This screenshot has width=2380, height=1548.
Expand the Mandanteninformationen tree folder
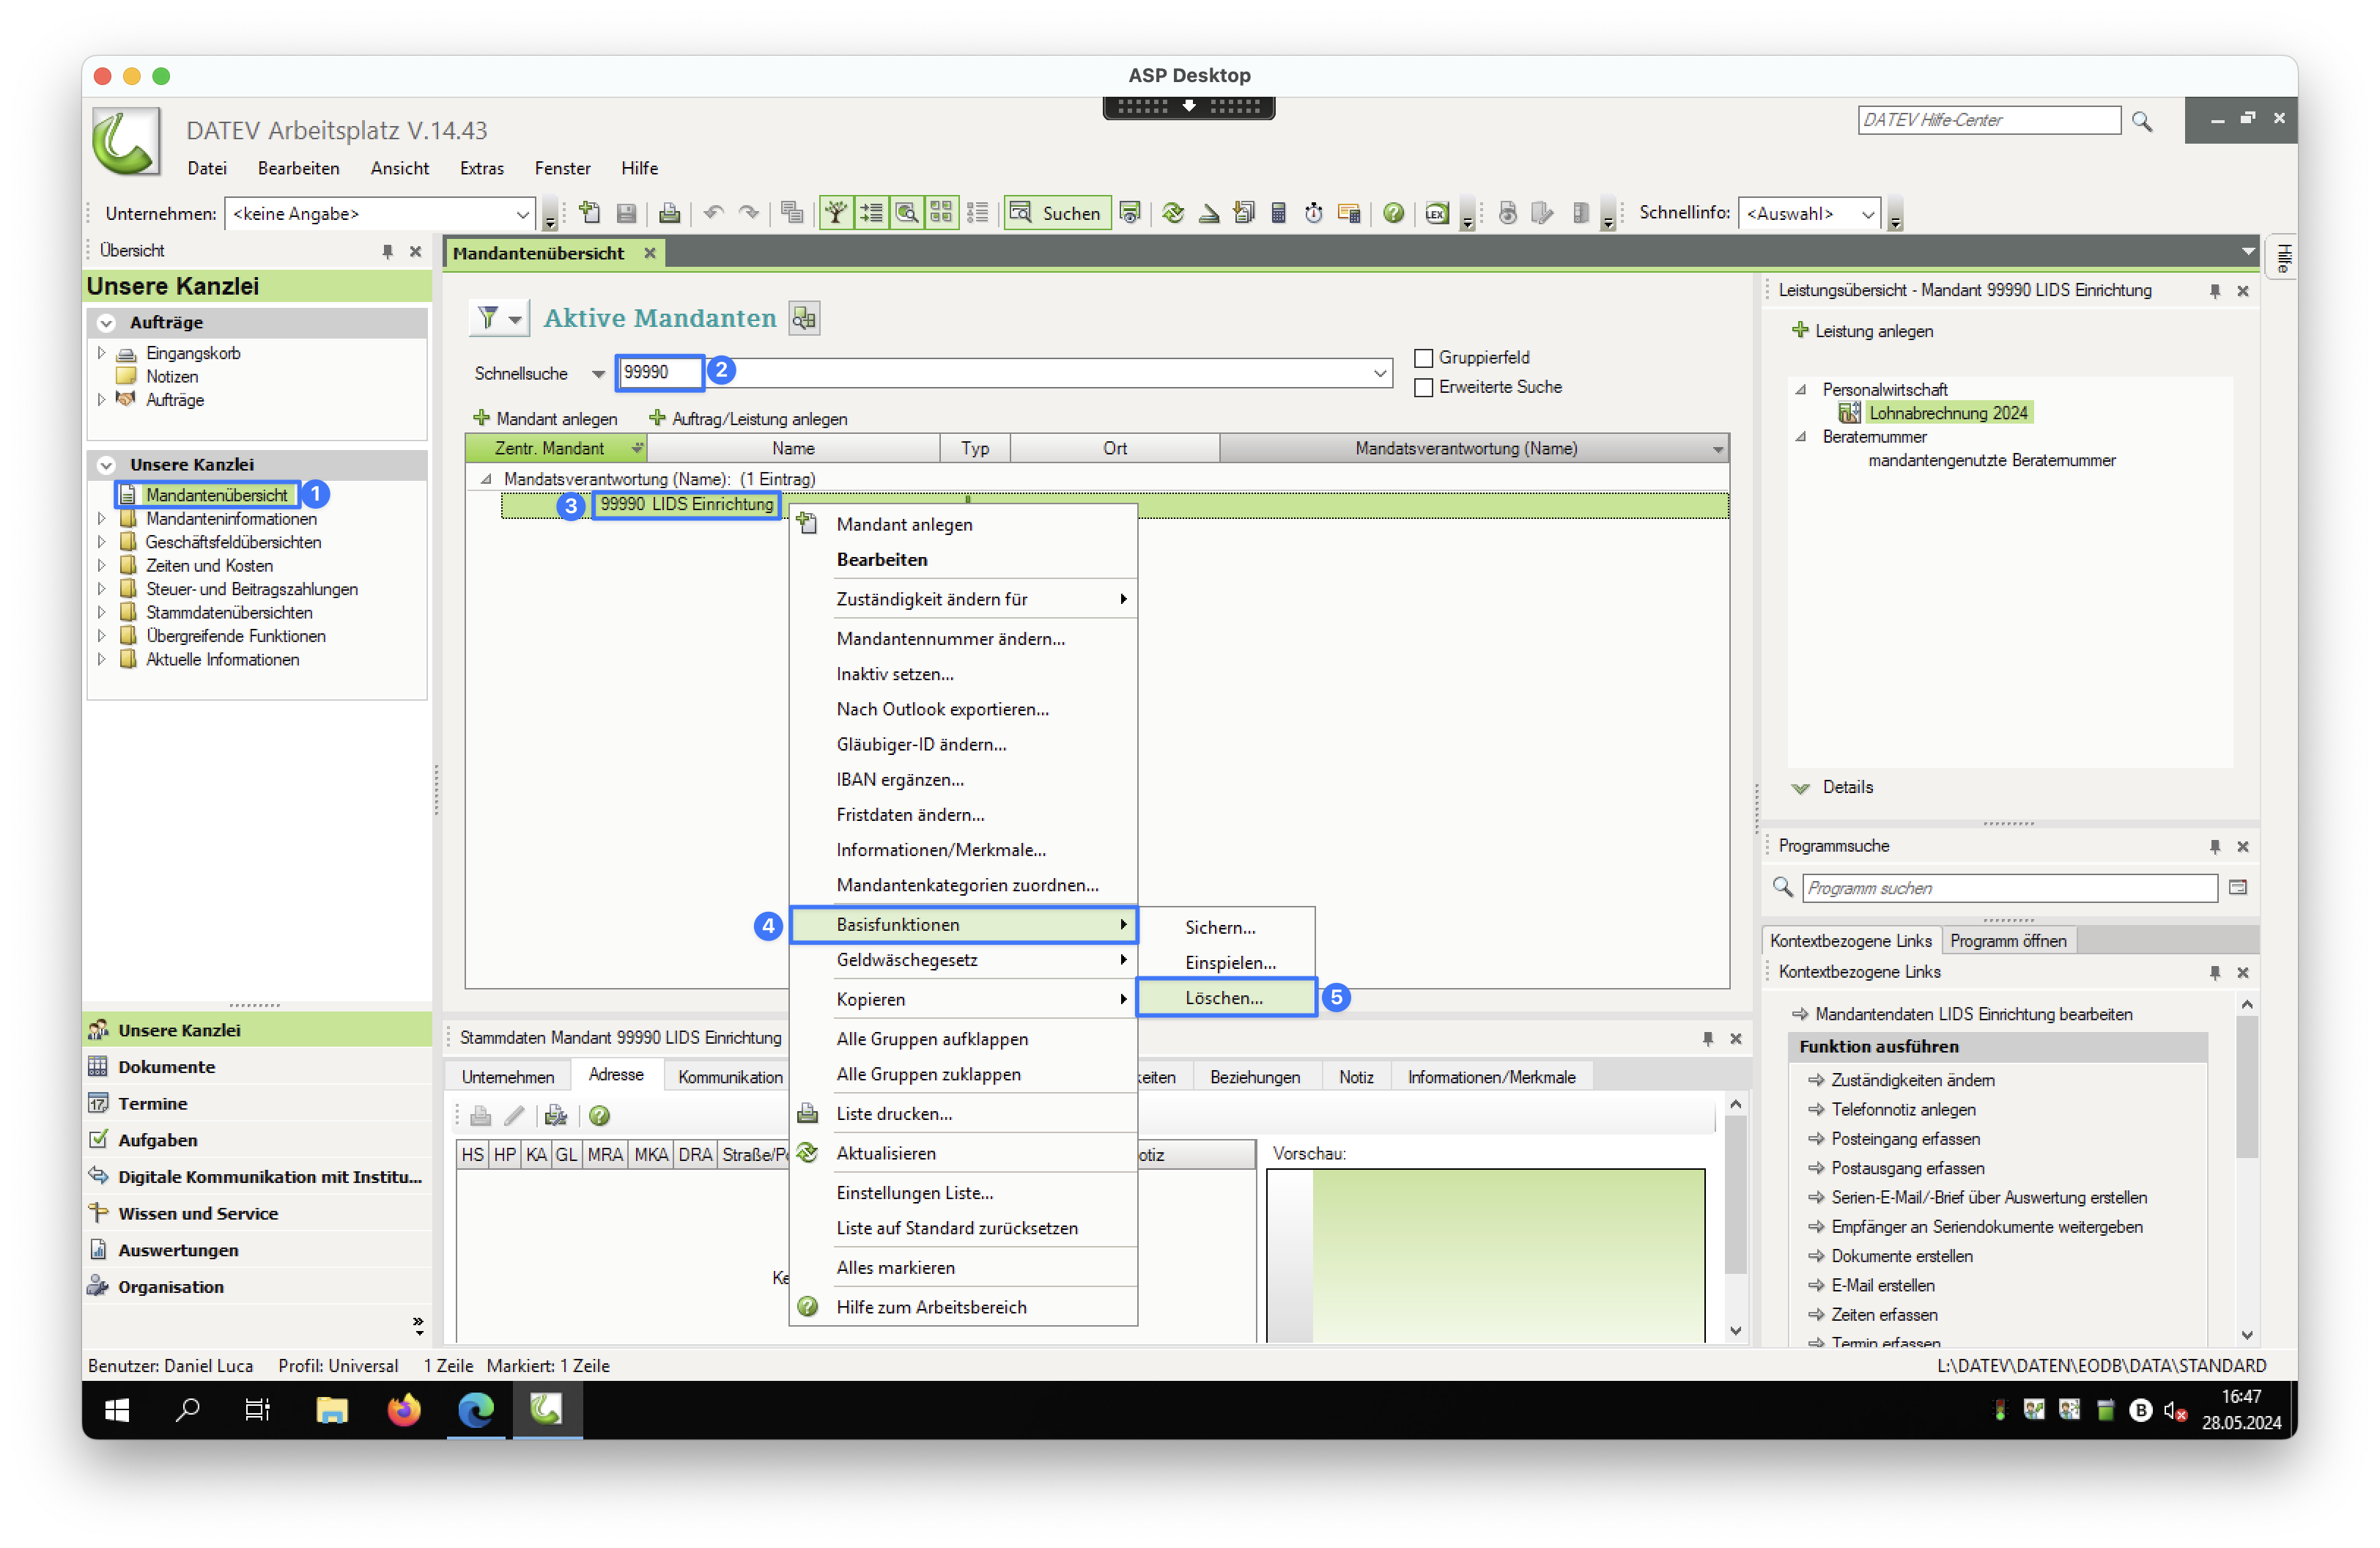(x=101, y=518)
